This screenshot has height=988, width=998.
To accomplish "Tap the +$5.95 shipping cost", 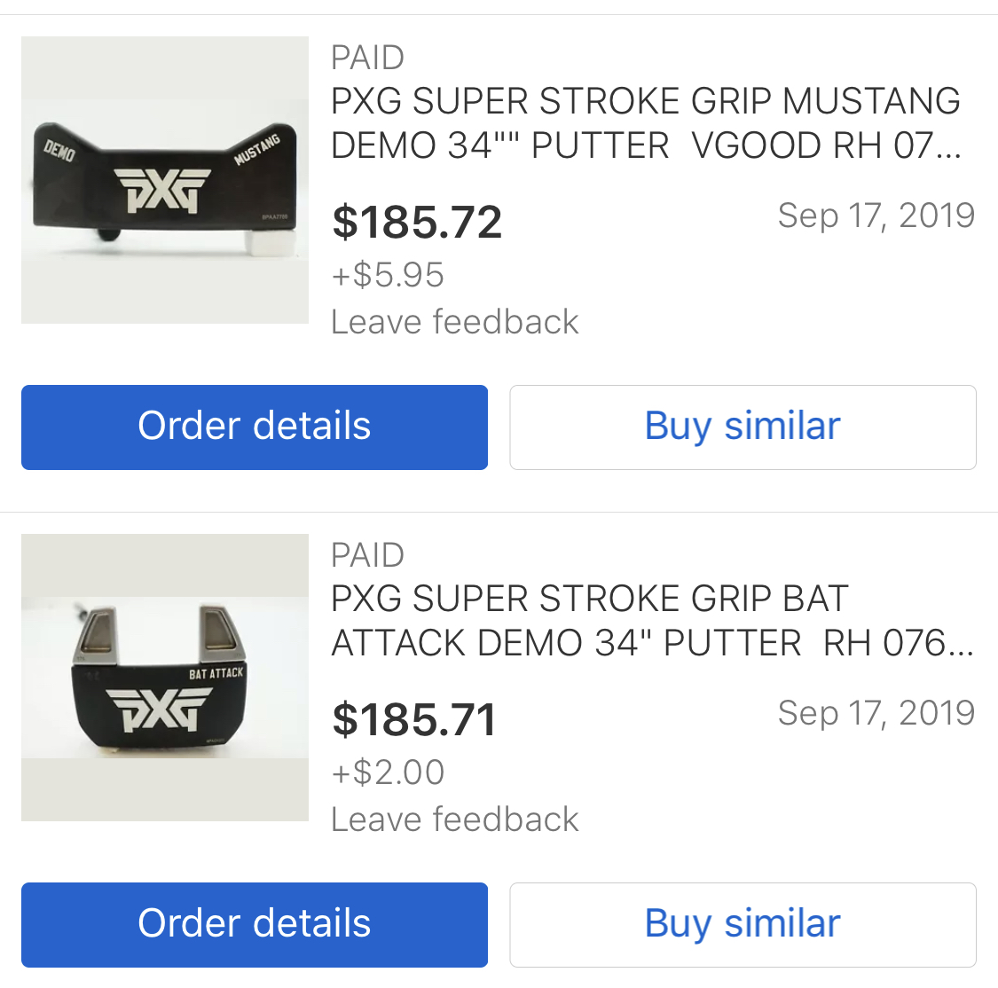I will click(x=388, y=275).
